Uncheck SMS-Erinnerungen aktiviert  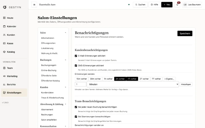click(76, 66)
